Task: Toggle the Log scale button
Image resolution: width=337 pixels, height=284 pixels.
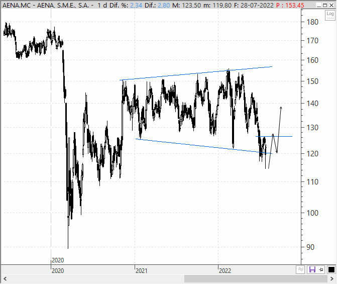Action: point(330,15)
